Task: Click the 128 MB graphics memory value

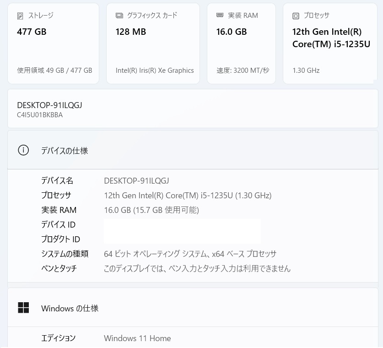Action: (x=131, y=32)
